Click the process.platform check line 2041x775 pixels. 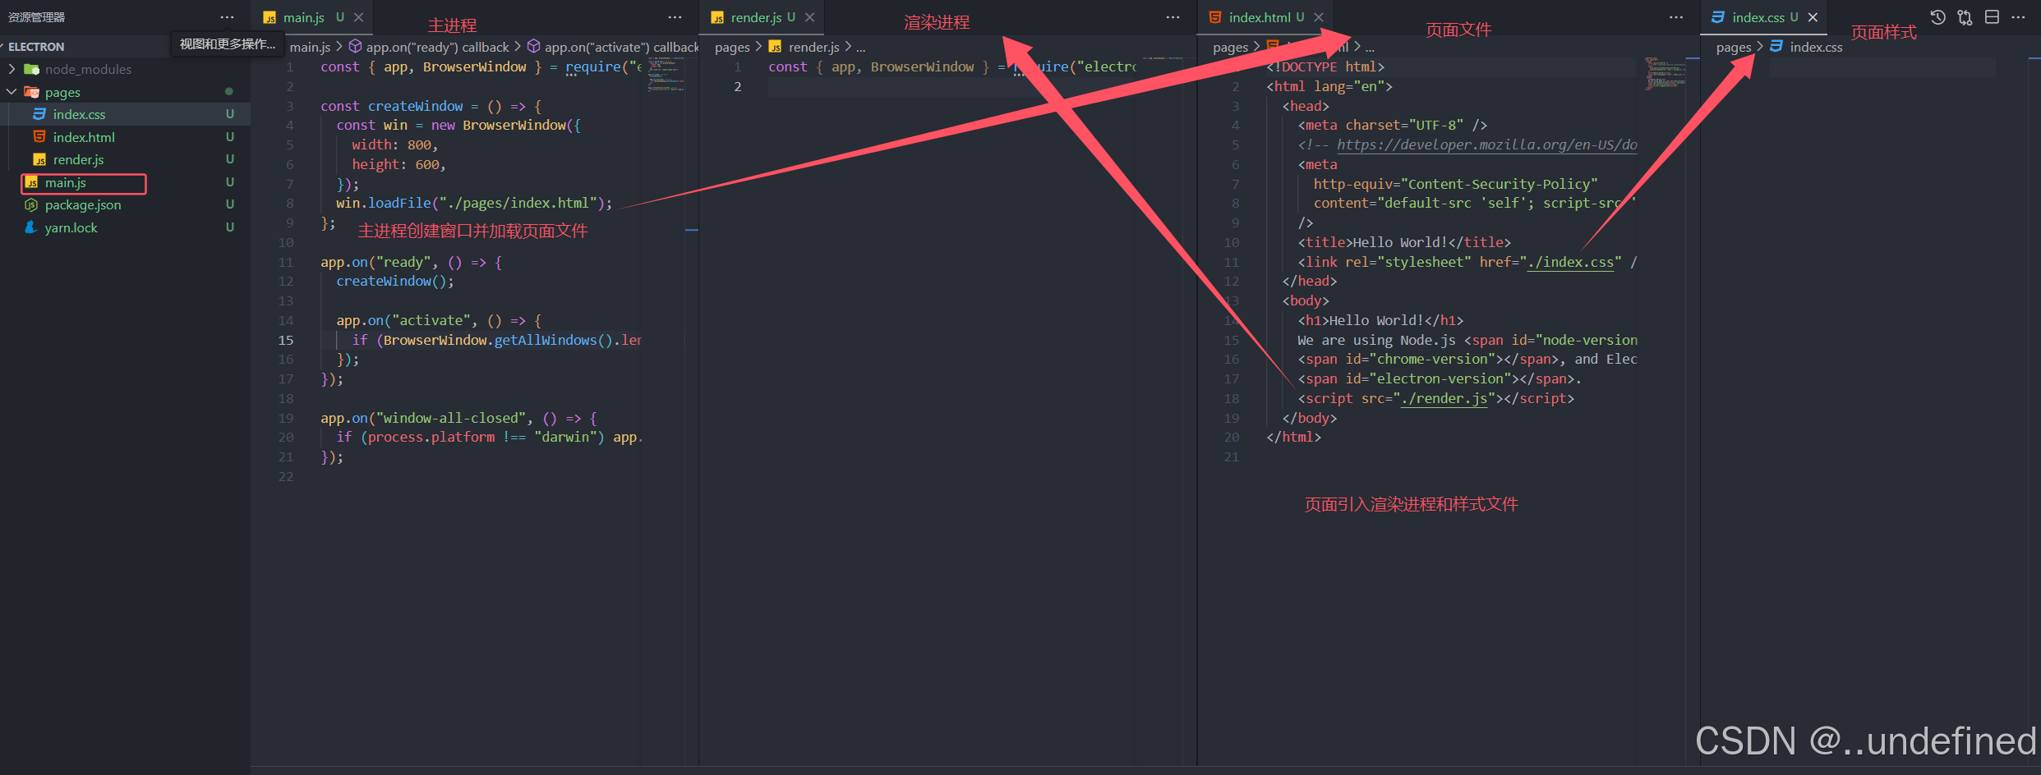point(489,437)
